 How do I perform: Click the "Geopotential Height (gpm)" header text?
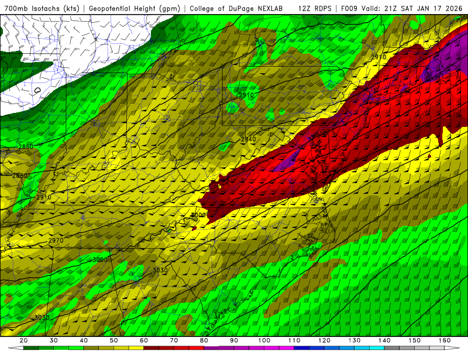[135, 9]
